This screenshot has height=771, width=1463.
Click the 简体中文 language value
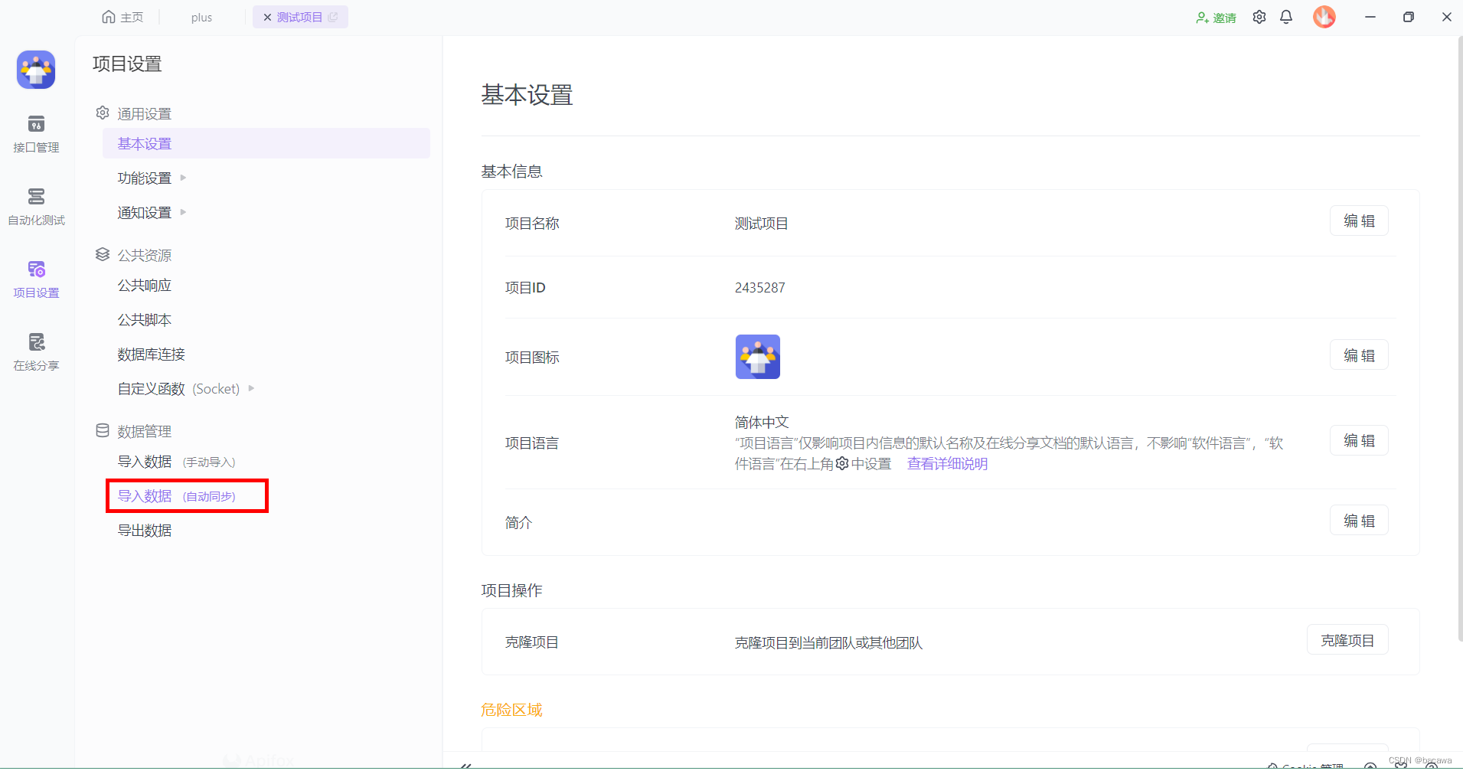(x=762, y=422)
